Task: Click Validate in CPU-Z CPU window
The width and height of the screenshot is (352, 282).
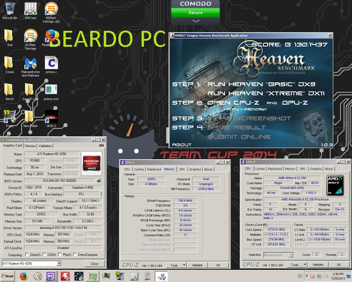Action: pos(318,265)
